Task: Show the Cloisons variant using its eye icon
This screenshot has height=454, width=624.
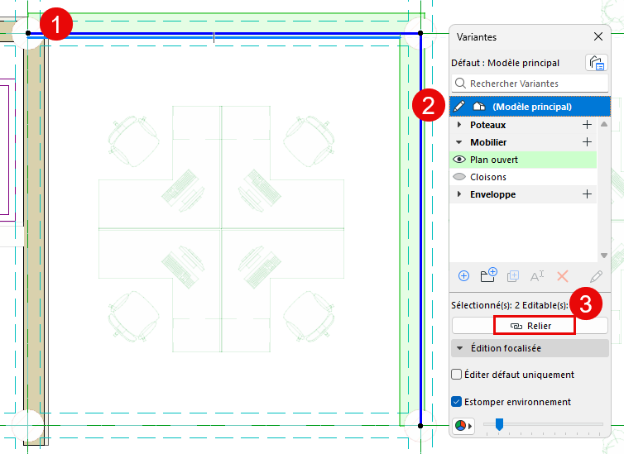Action: (459, 176)
